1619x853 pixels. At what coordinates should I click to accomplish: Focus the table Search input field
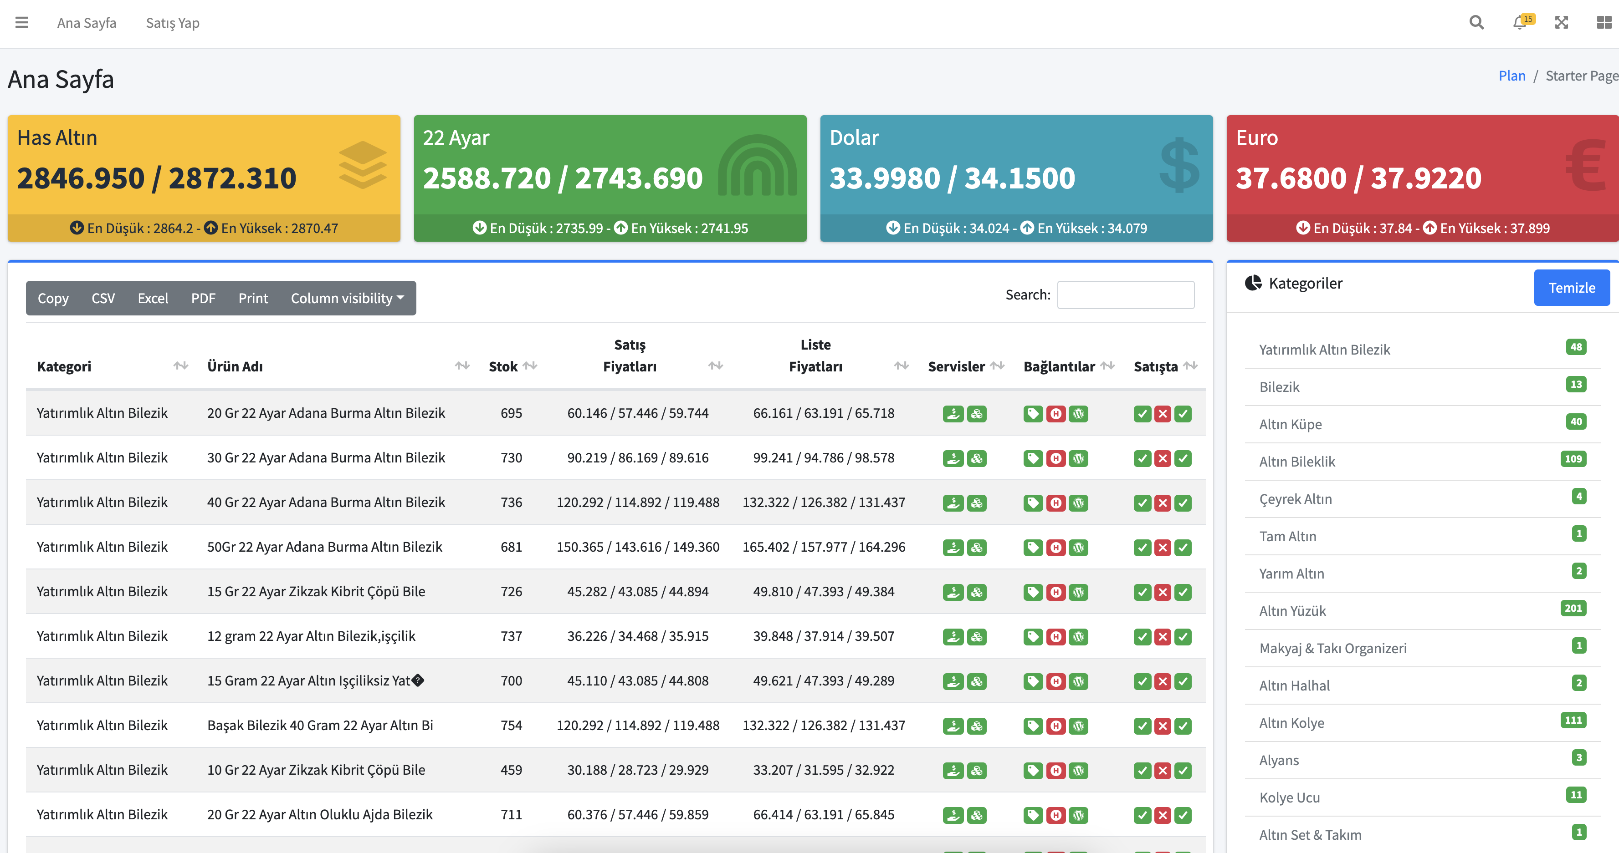pos(1126,294)
